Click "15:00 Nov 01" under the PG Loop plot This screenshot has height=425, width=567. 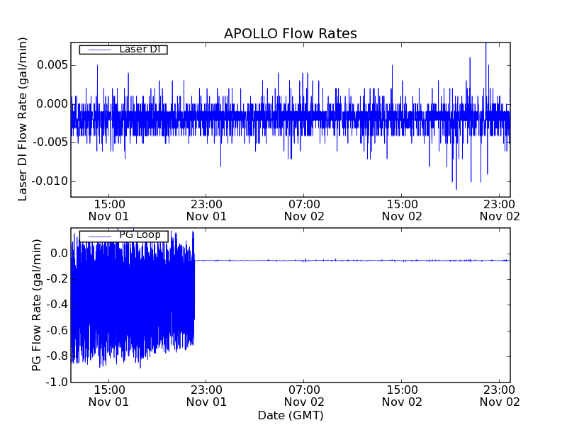tap(109, 396)
